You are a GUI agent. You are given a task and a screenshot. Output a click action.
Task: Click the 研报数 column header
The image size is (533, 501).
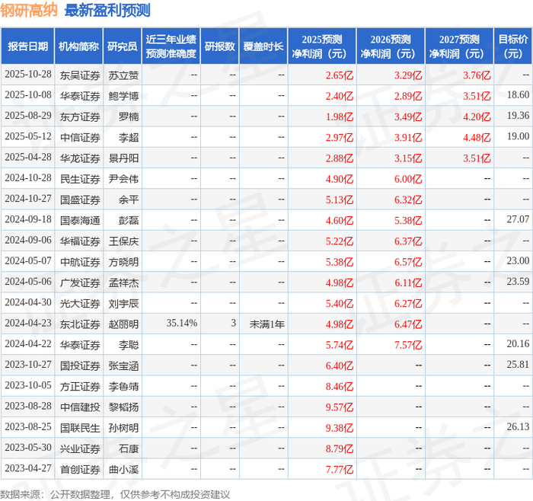click(x=219, y=46)
